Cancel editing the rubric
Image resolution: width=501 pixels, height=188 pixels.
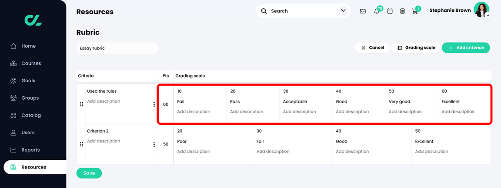pos(372,48)
